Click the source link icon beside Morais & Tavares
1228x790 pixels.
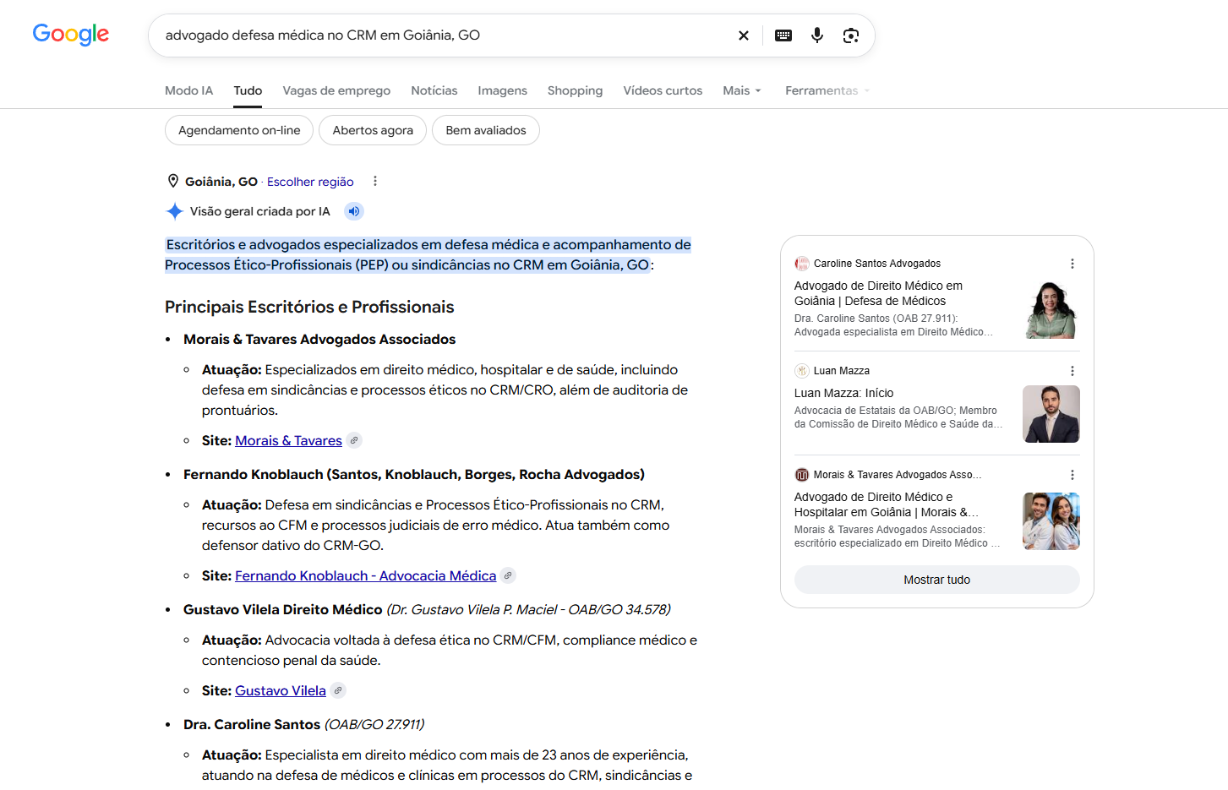(x=354, y=440)
